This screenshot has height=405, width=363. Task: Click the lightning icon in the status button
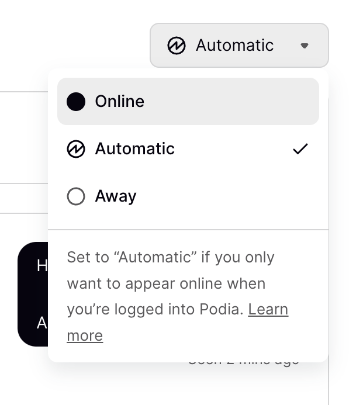tap(177, 46)
